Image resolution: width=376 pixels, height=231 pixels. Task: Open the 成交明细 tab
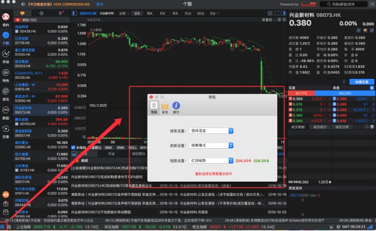click(x=298, y=127)
